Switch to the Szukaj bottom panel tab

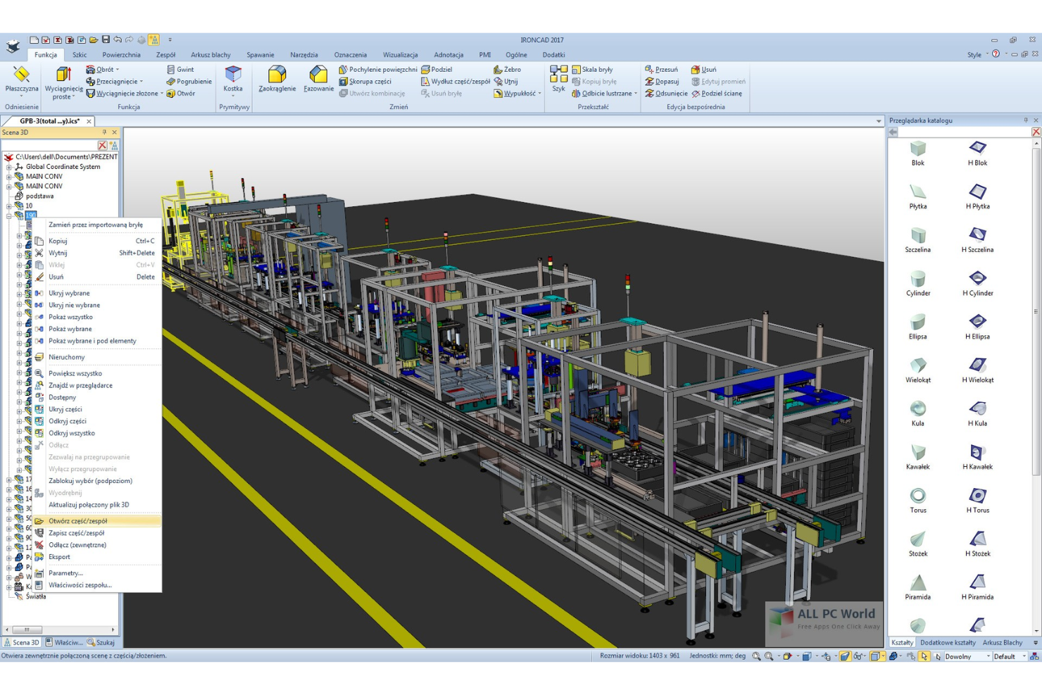(101, 642)
